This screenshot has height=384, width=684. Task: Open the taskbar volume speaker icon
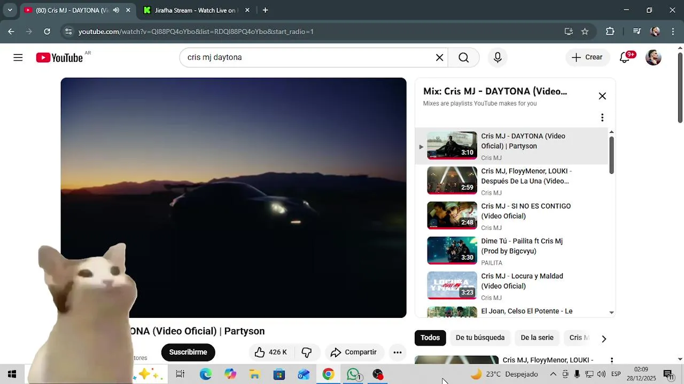[601, 374]
